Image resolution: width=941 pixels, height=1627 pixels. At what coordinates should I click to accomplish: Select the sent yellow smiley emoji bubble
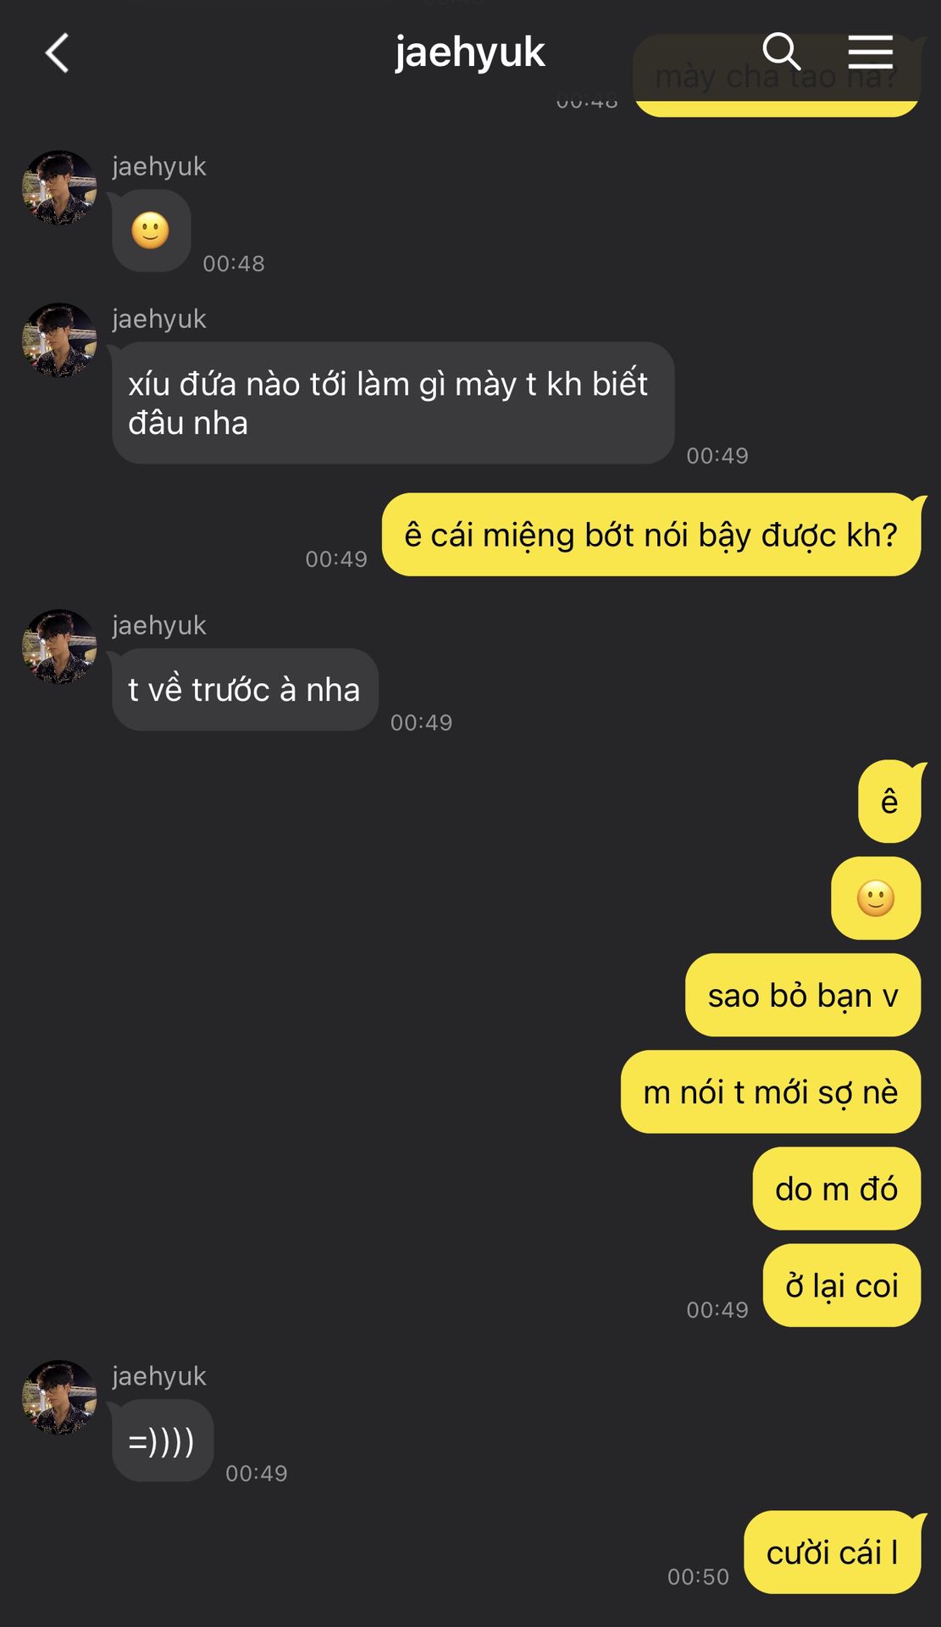point(876,898)
